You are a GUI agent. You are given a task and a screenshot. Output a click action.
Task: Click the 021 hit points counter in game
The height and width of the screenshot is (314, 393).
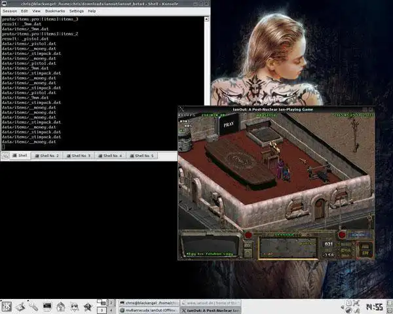pos(329,244)
